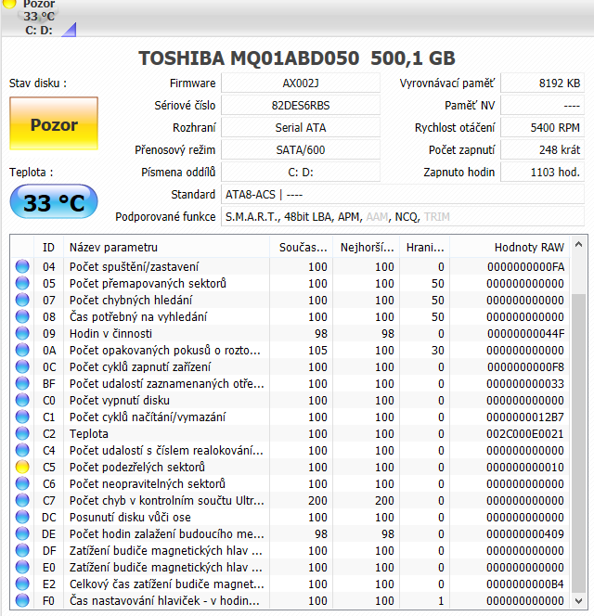Click the TOSHIBA MQ01ABD050 500,1 GB title

click(x=297, y=58)
